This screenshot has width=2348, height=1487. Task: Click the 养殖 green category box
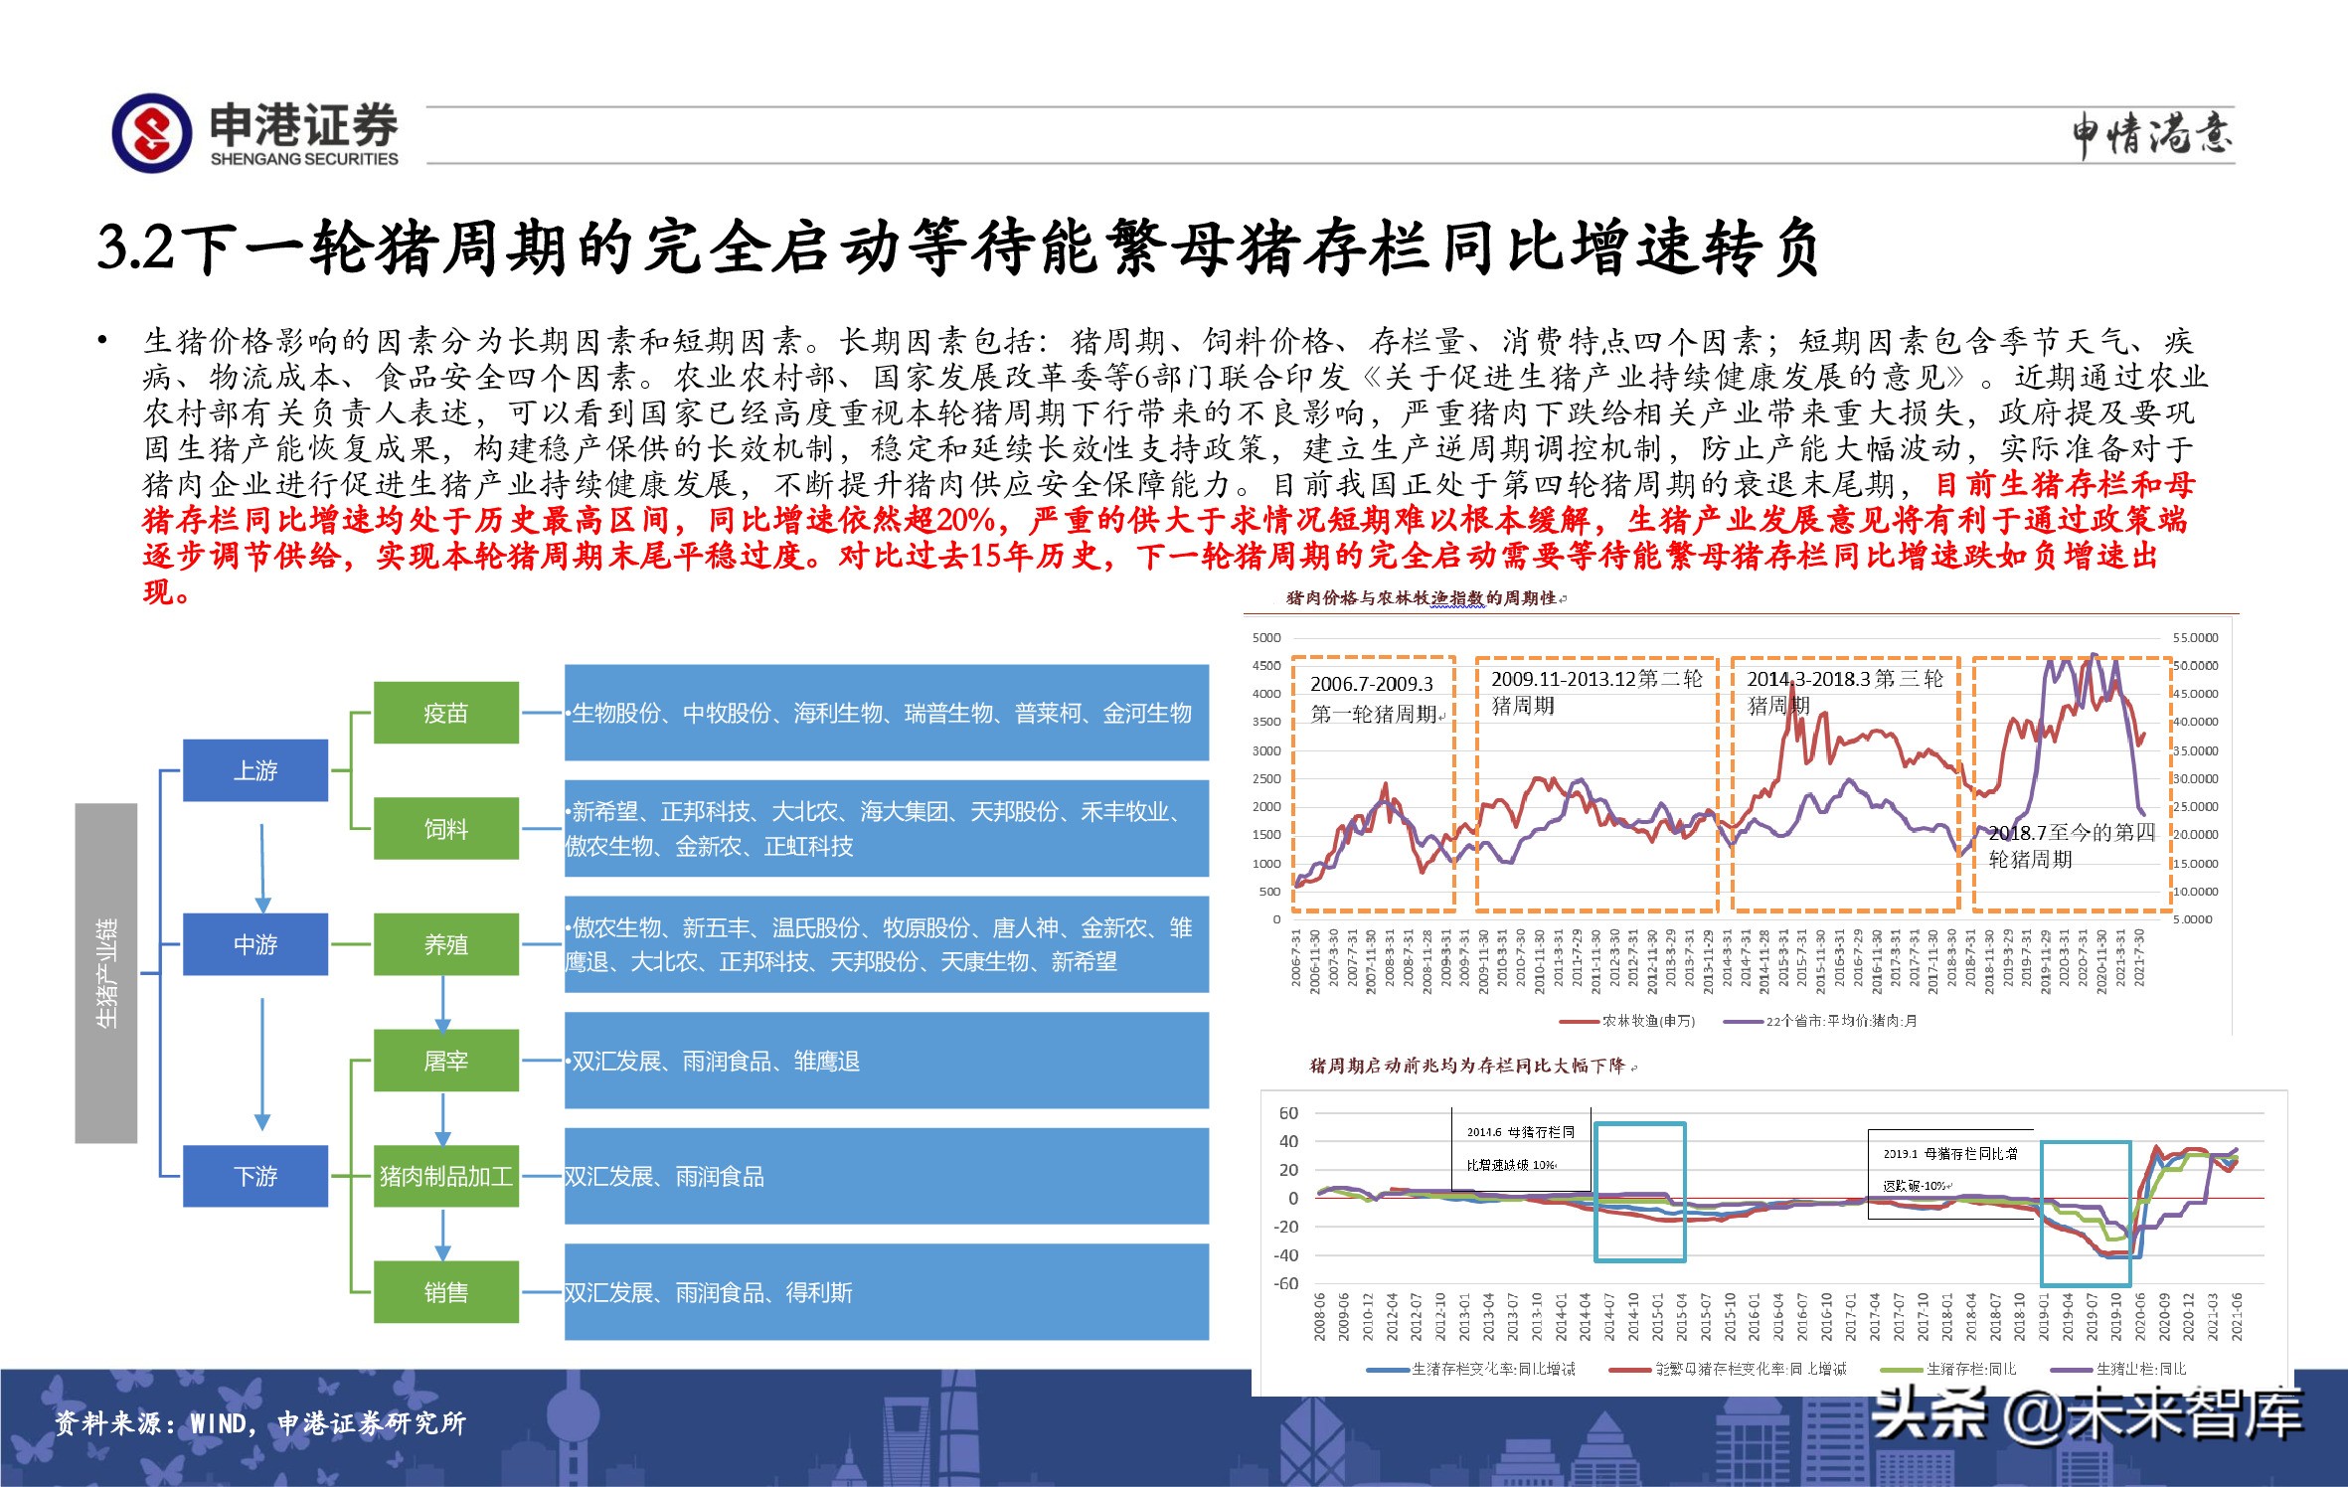tap(446, 944)
